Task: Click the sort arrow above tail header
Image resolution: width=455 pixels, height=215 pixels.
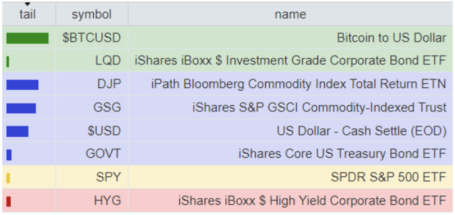Action: coord(28,4)
